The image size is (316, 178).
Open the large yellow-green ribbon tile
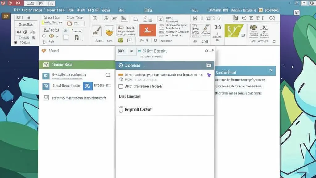click(234, 31)
